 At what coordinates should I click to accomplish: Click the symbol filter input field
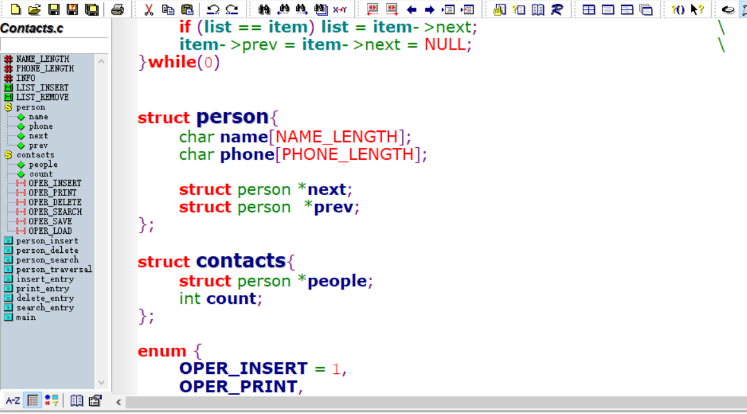pyautogui.click(x=54, y=45)
